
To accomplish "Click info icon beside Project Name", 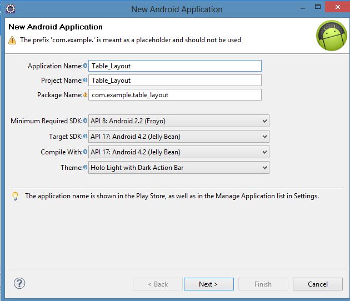I will 86,81.
